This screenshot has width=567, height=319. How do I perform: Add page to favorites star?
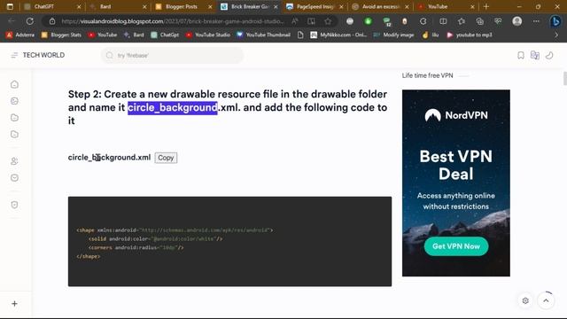click(328, 21)
